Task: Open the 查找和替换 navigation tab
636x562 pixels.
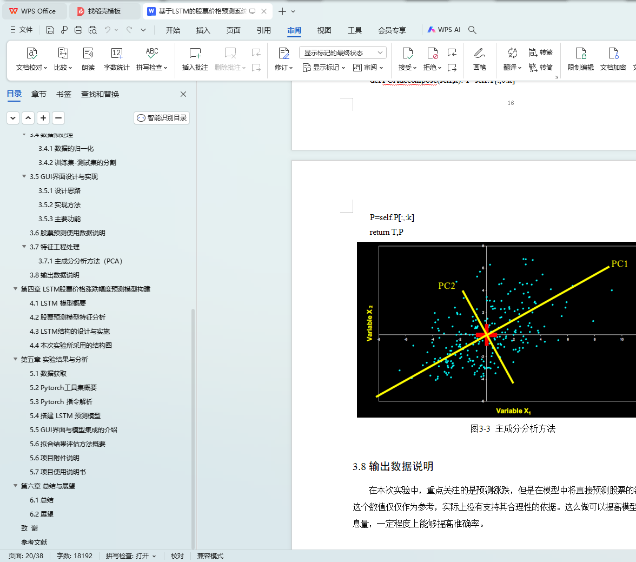Action: (x=100, y=94)
